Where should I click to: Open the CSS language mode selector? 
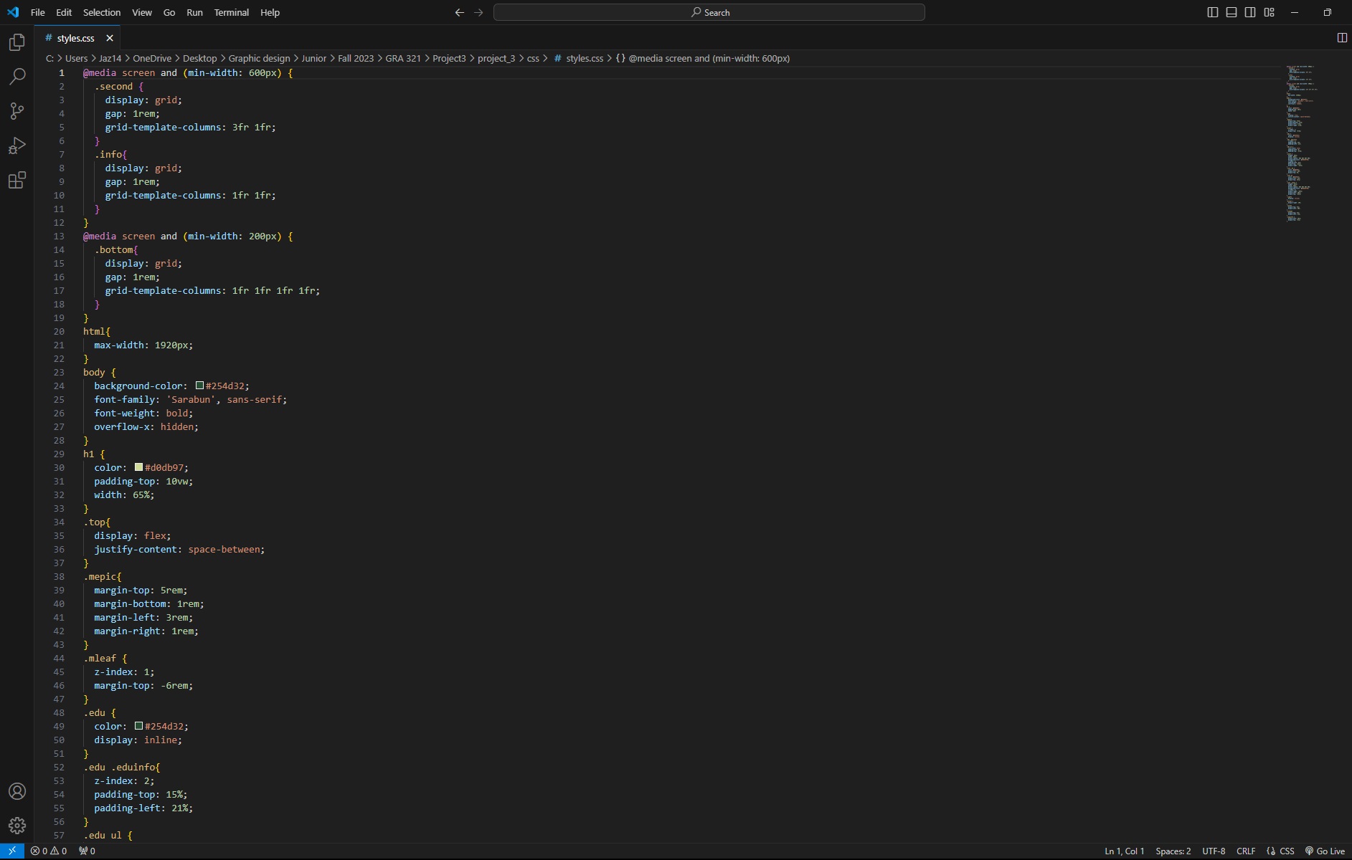pyautogui.click(x=1287, y=851)
